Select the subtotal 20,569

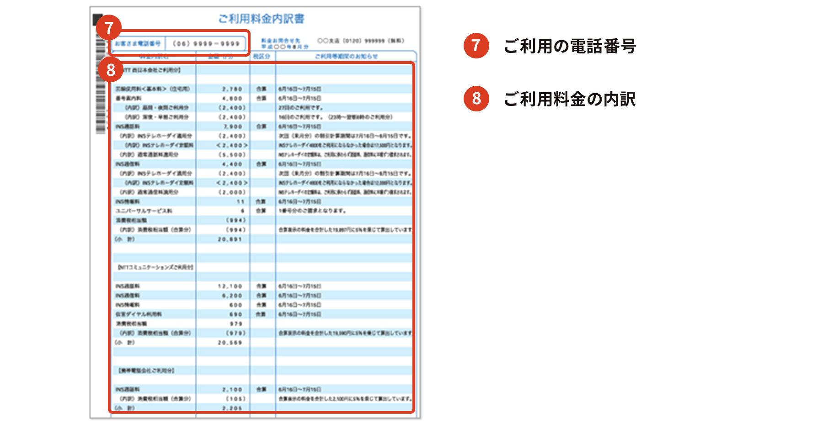point(230,342)
